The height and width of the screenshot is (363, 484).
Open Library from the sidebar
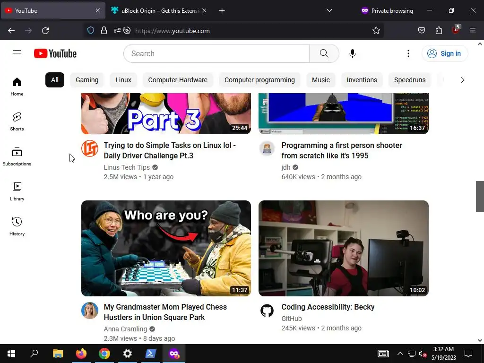coord(17,192)
